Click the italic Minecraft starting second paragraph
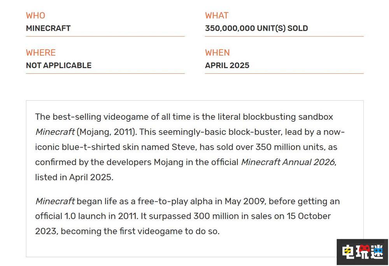Image resolution: width=389 pixels, height=266 pixels. (x=55, y=201)
